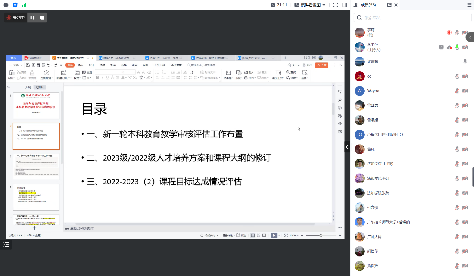
Task: Switch to the 插入 ribbon tab
Action: coord(81,65)
